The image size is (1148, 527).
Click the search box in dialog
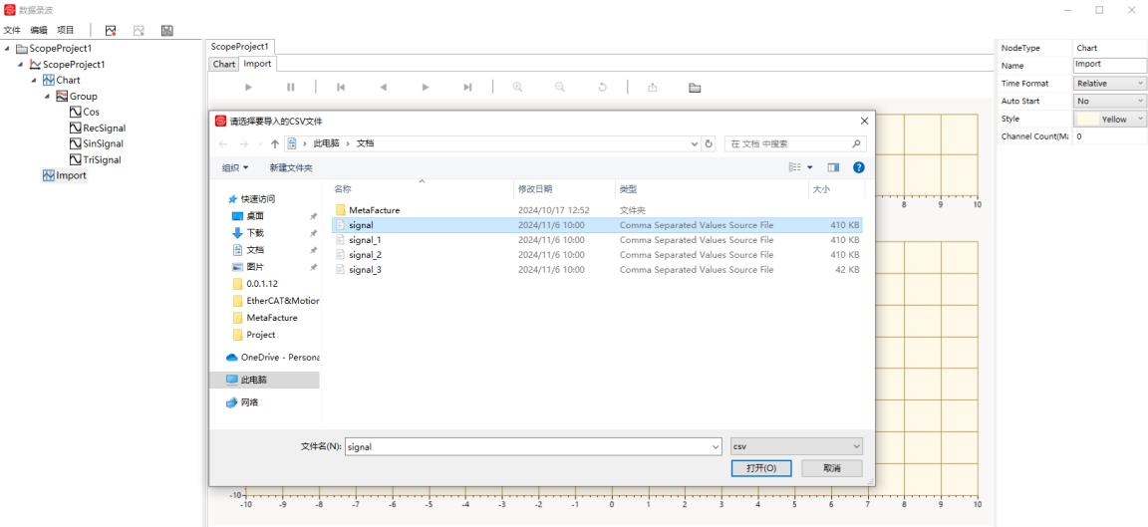(x=795, y=144)
